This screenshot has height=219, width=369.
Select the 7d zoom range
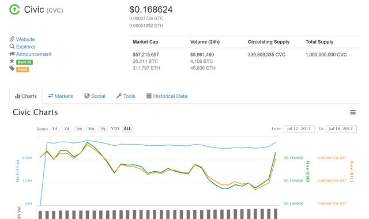[x=67, y=129]
